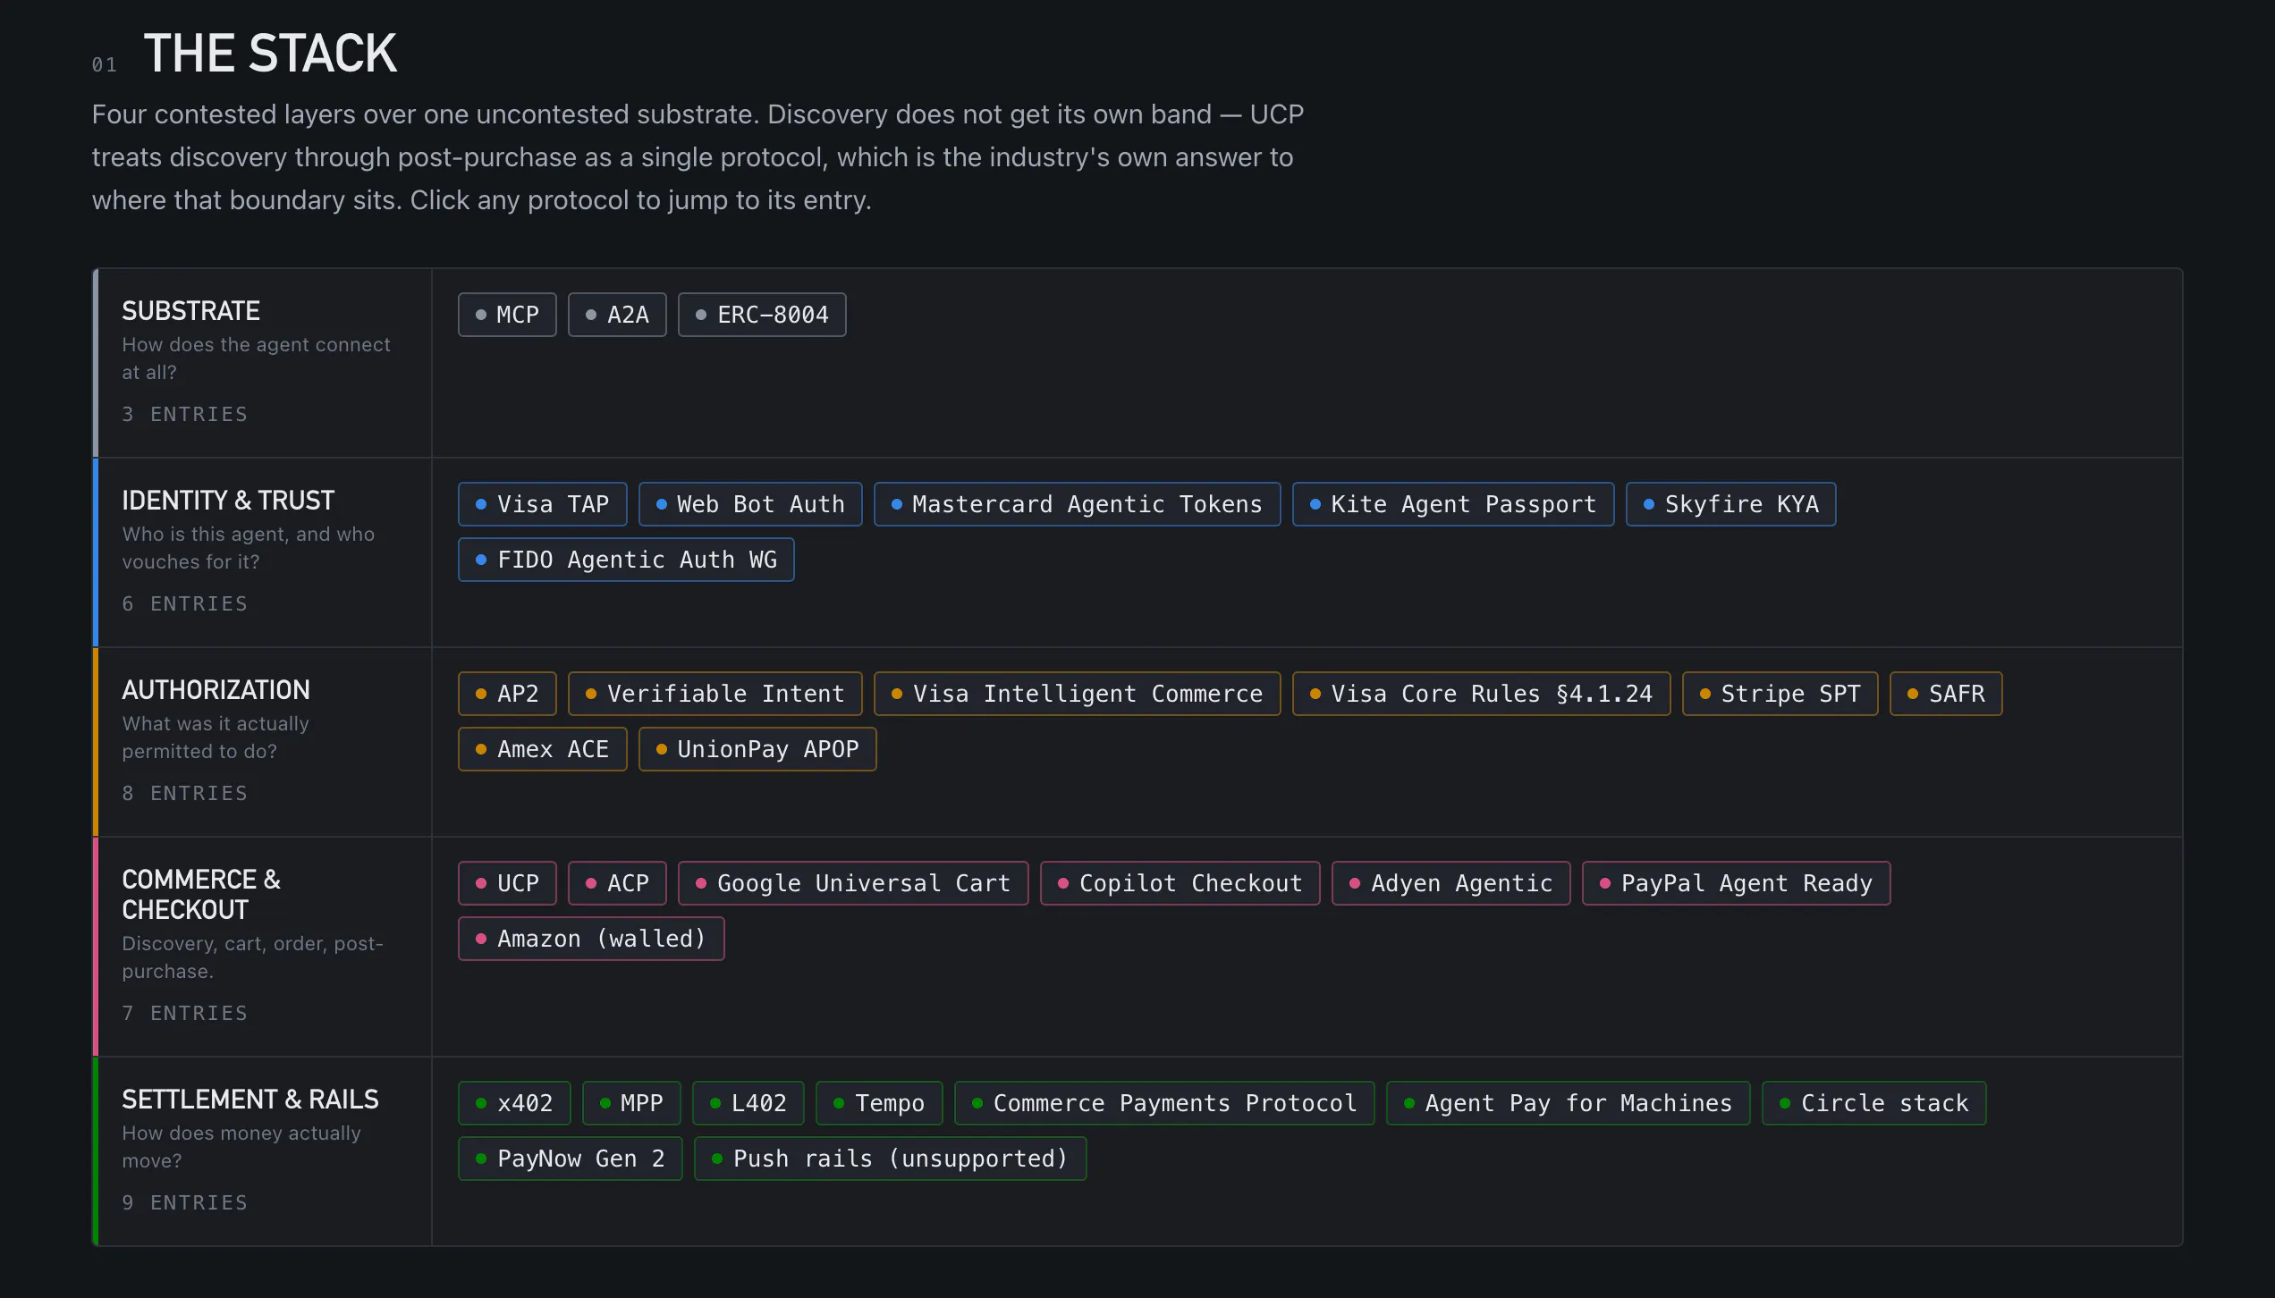Open PayPal Agent Ready entry
Screen dimensions: 2275x1298
tap(1736, 883)
